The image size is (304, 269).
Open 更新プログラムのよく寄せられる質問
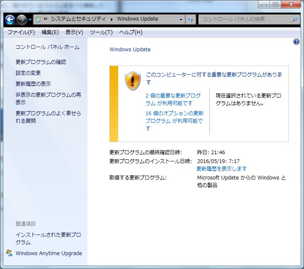coord(48,117)
